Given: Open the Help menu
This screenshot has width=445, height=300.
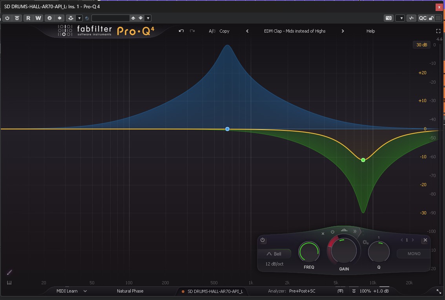Looking at the screenshot, I should pos(370,31).
